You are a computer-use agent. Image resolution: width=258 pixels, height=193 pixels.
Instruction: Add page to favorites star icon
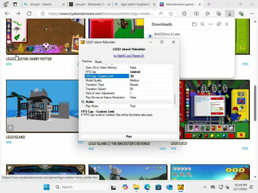click(x=171, y=14)
